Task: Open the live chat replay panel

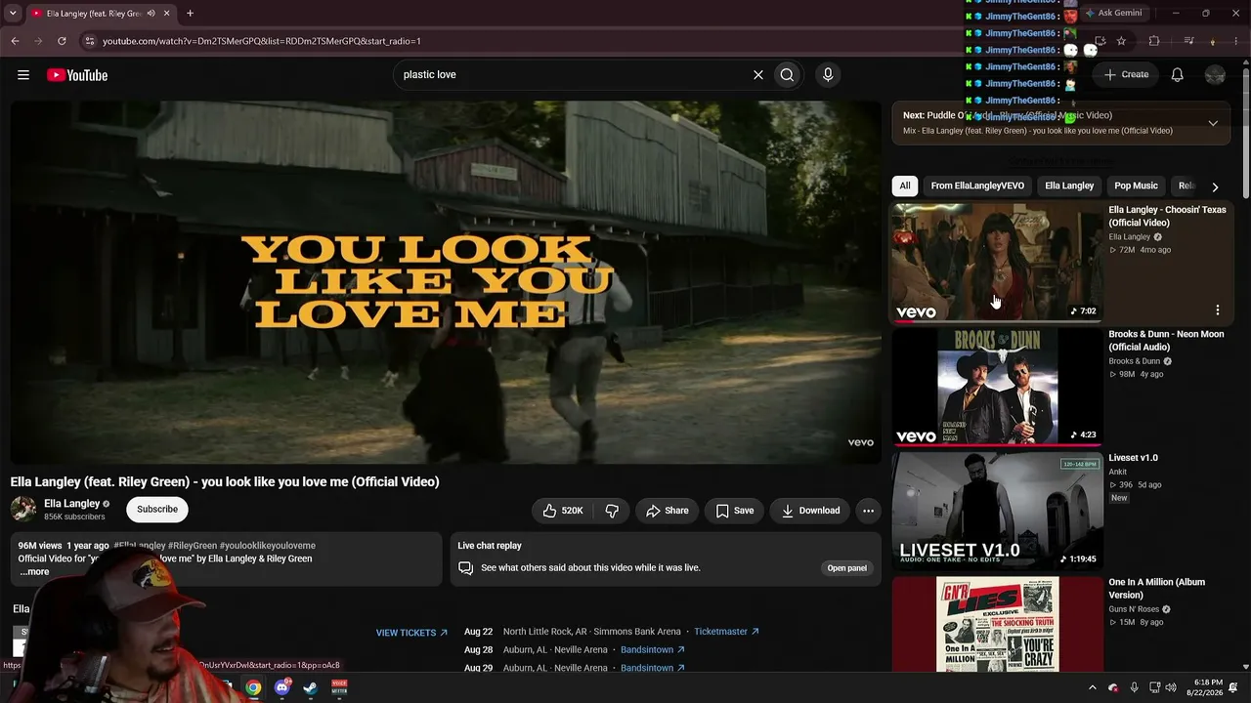Action: 846,568
